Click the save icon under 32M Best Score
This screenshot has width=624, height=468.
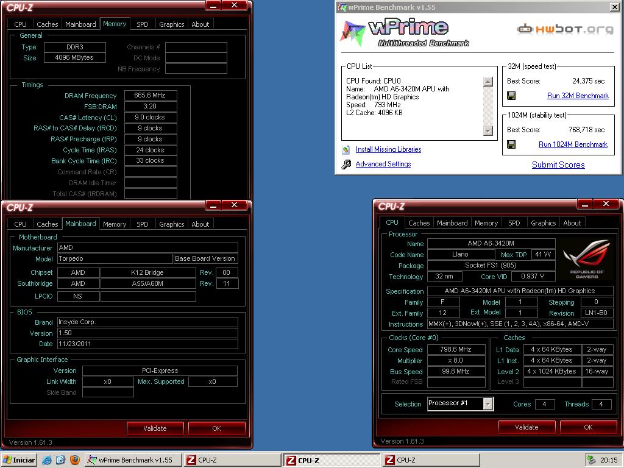[511, 96]
